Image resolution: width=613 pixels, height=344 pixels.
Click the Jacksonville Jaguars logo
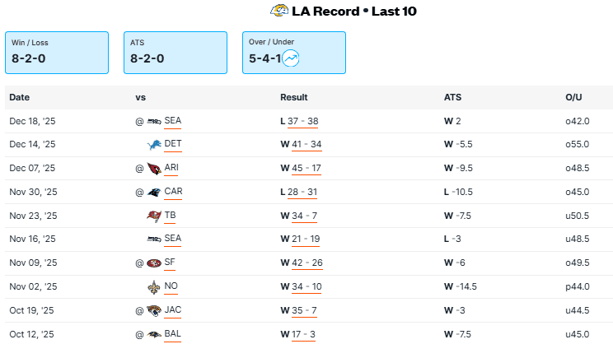coord(154,311)
